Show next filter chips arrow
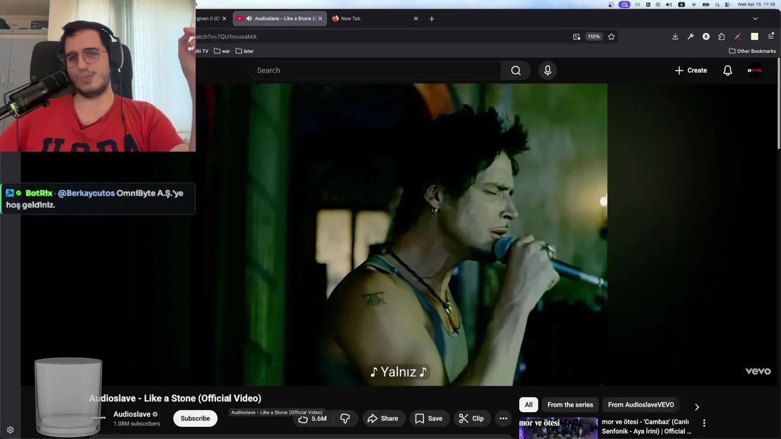This screenshot has height=439, width=781. (697, 407)
